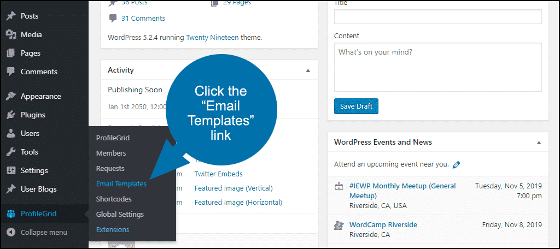Open the Tools wrench icon
Image resolution: width=560 pixels, height=249 pixels.
coord(11,152)
